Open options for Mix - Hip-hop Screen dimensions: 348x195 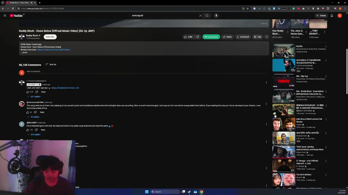326,77
